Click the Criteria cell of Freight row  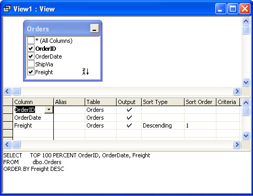228,125
